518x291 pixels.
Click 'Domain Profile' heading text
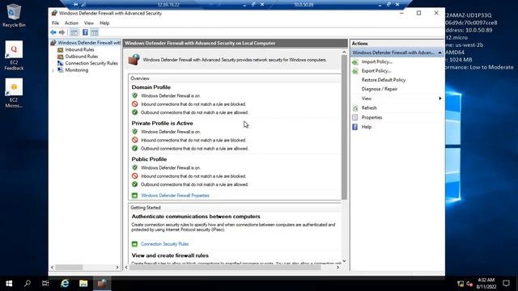pos(151,87)
